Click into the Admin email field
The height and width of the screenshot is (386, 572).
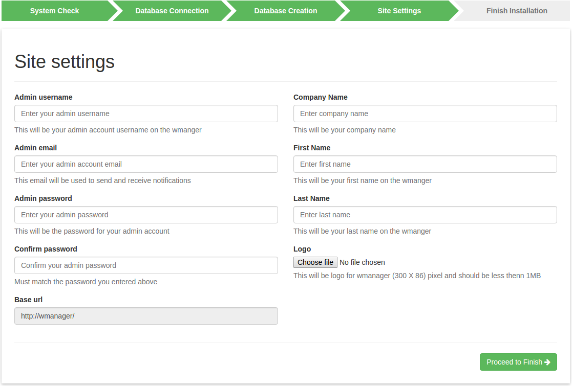(x=146, y=164)
